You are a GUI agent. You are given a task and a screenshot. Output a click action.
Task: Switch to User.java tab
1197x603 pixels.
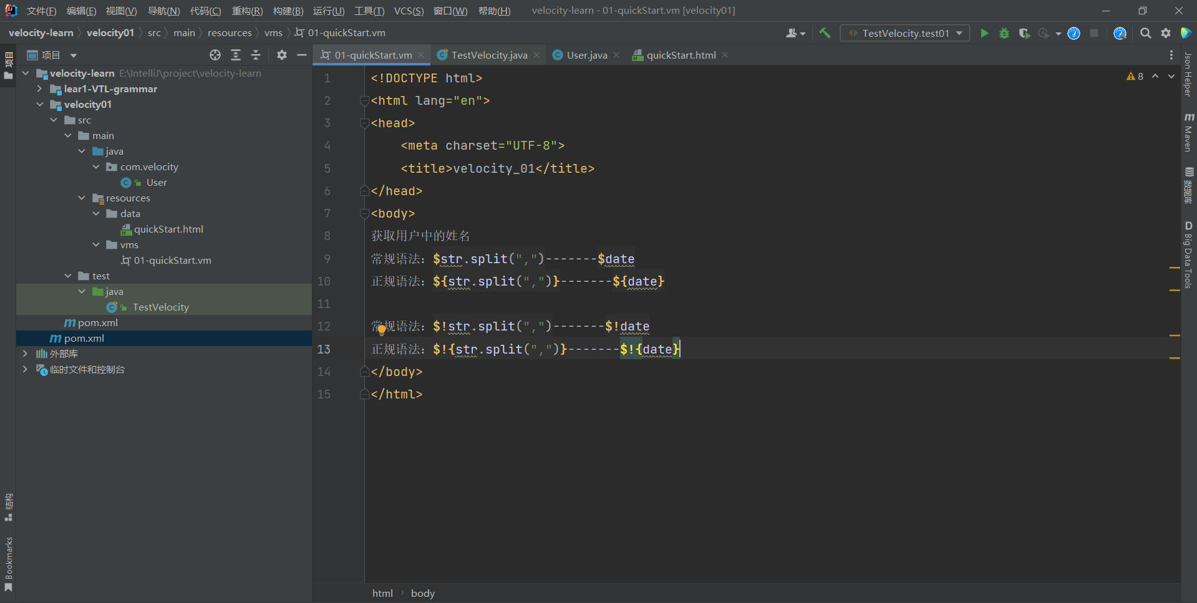[586, 55]
